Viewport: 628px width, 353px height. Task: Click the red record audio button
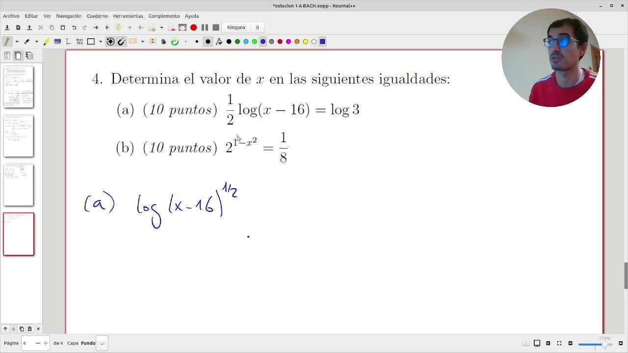pyautogui.click(x=194, y=27)
